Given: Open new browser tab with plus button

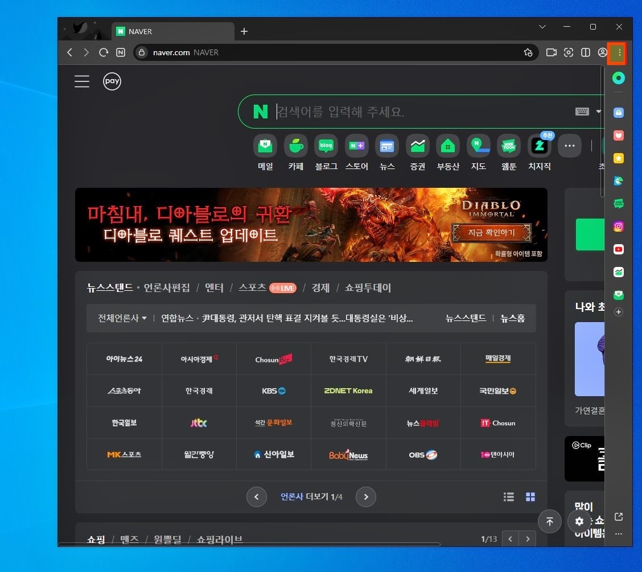Looking at the screenshot, I should click(x=244, y=31).
